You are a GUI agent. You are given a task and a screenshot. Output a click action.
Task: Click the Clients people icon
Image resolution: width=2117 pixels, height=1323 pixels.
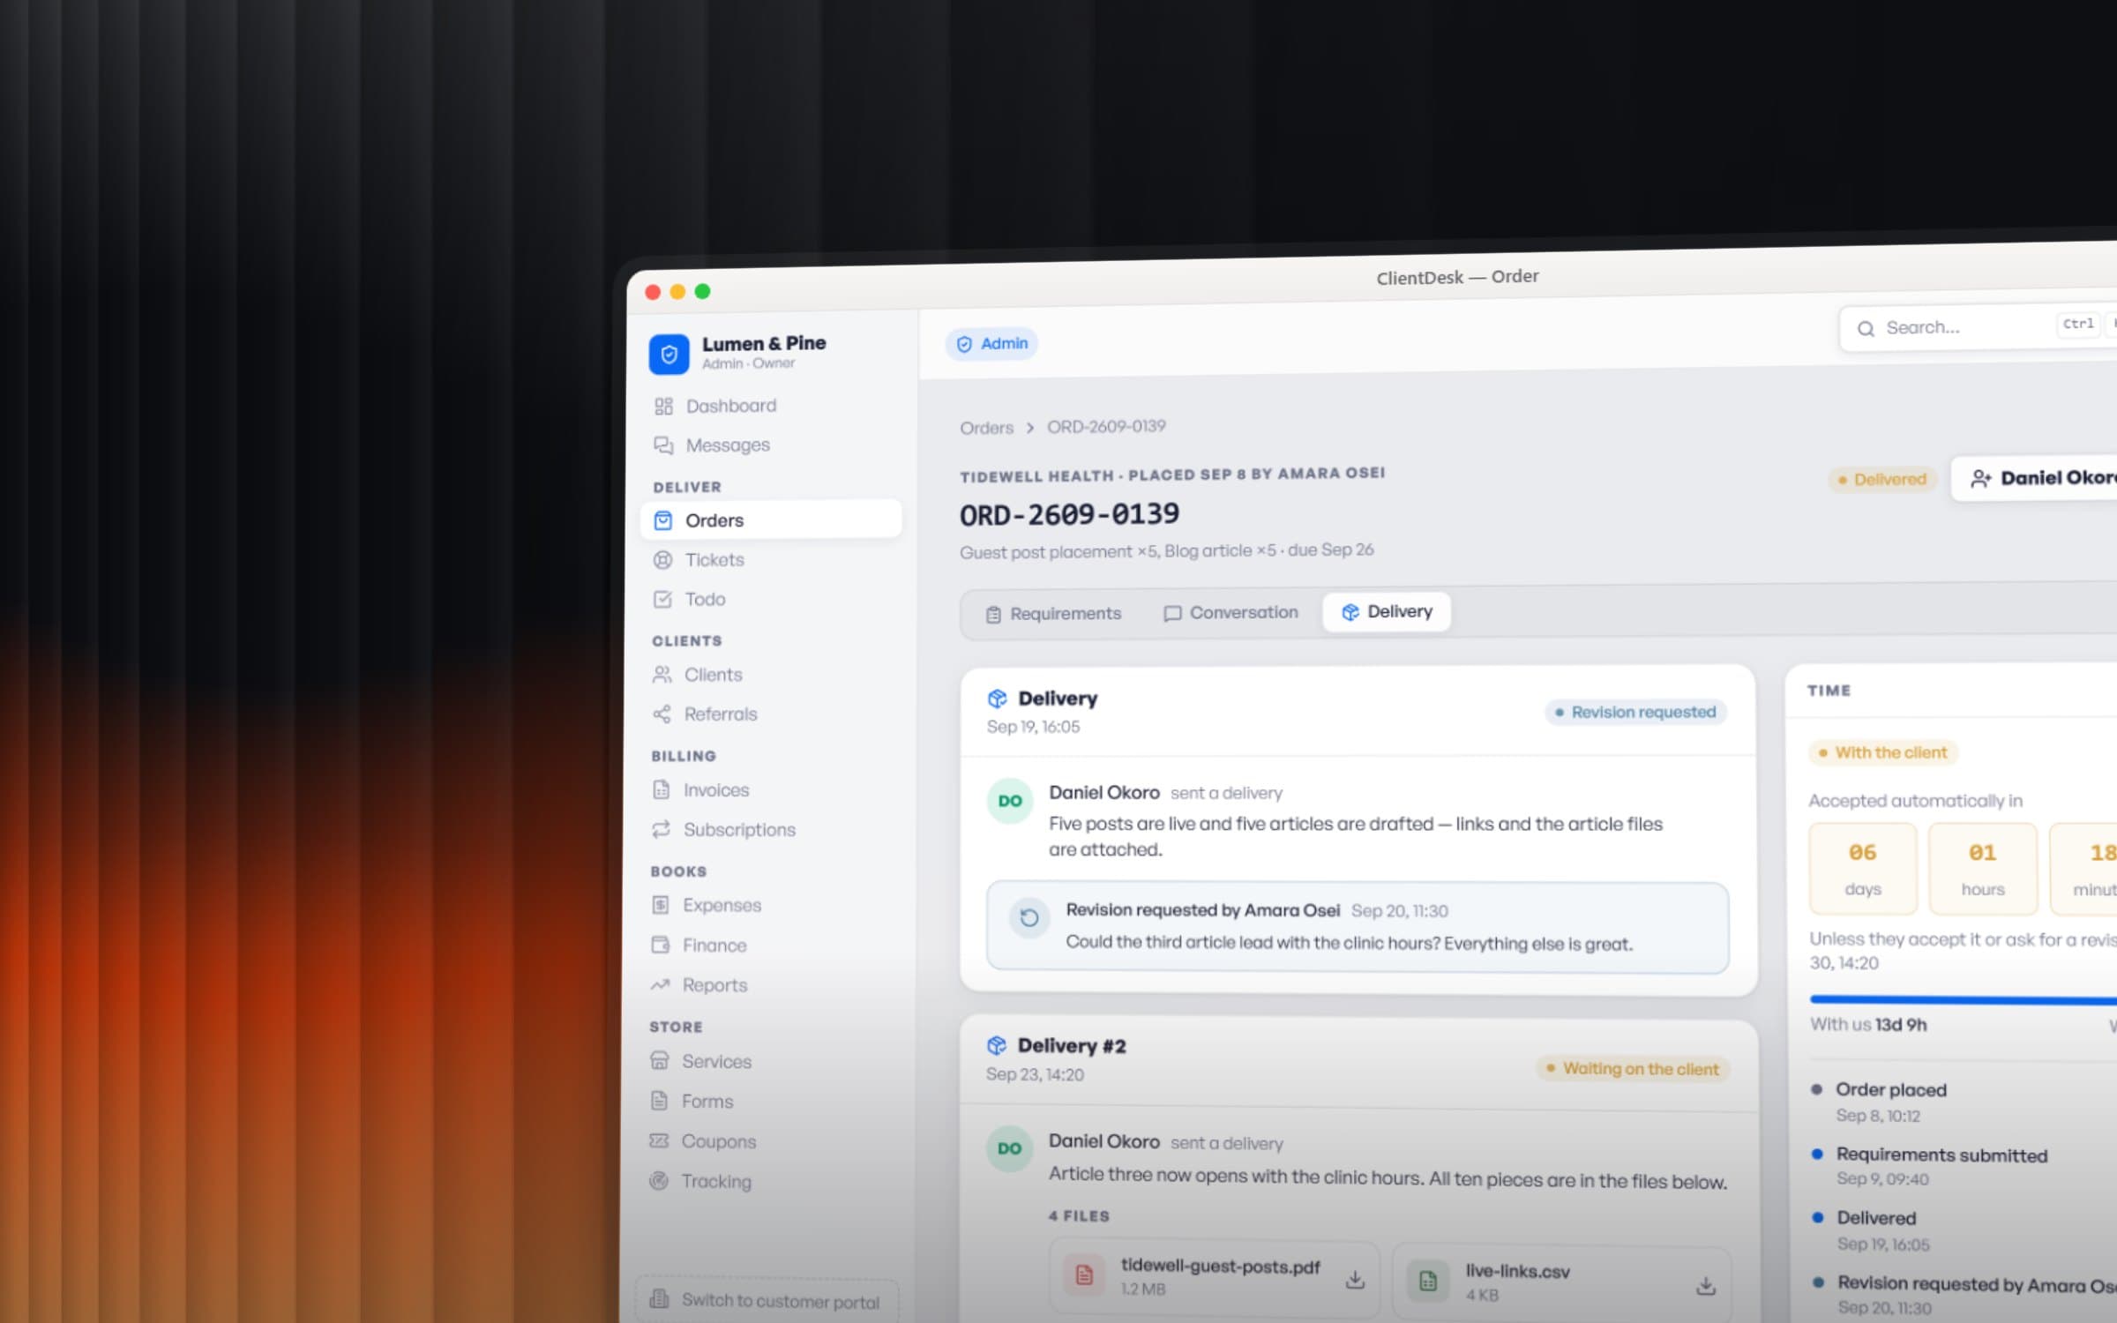pyautogui.click(x=662, y=675)
